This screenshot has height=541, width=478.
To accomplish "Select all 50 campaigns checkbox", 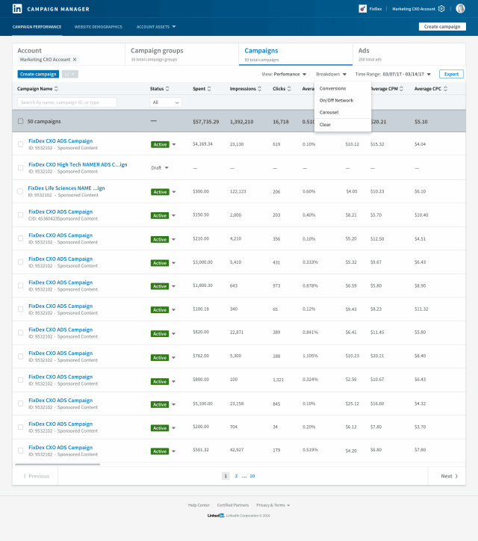I will click(x=21, y=122).
